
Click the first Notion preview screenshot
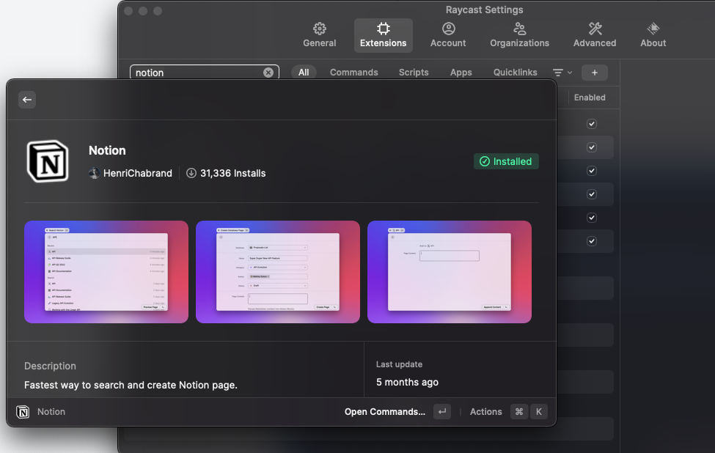tap(106, 272)
